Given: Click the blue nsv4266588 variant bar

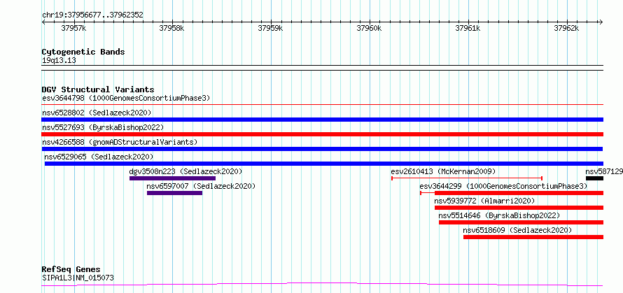Looking at the screenshot, I should point(322,149).
